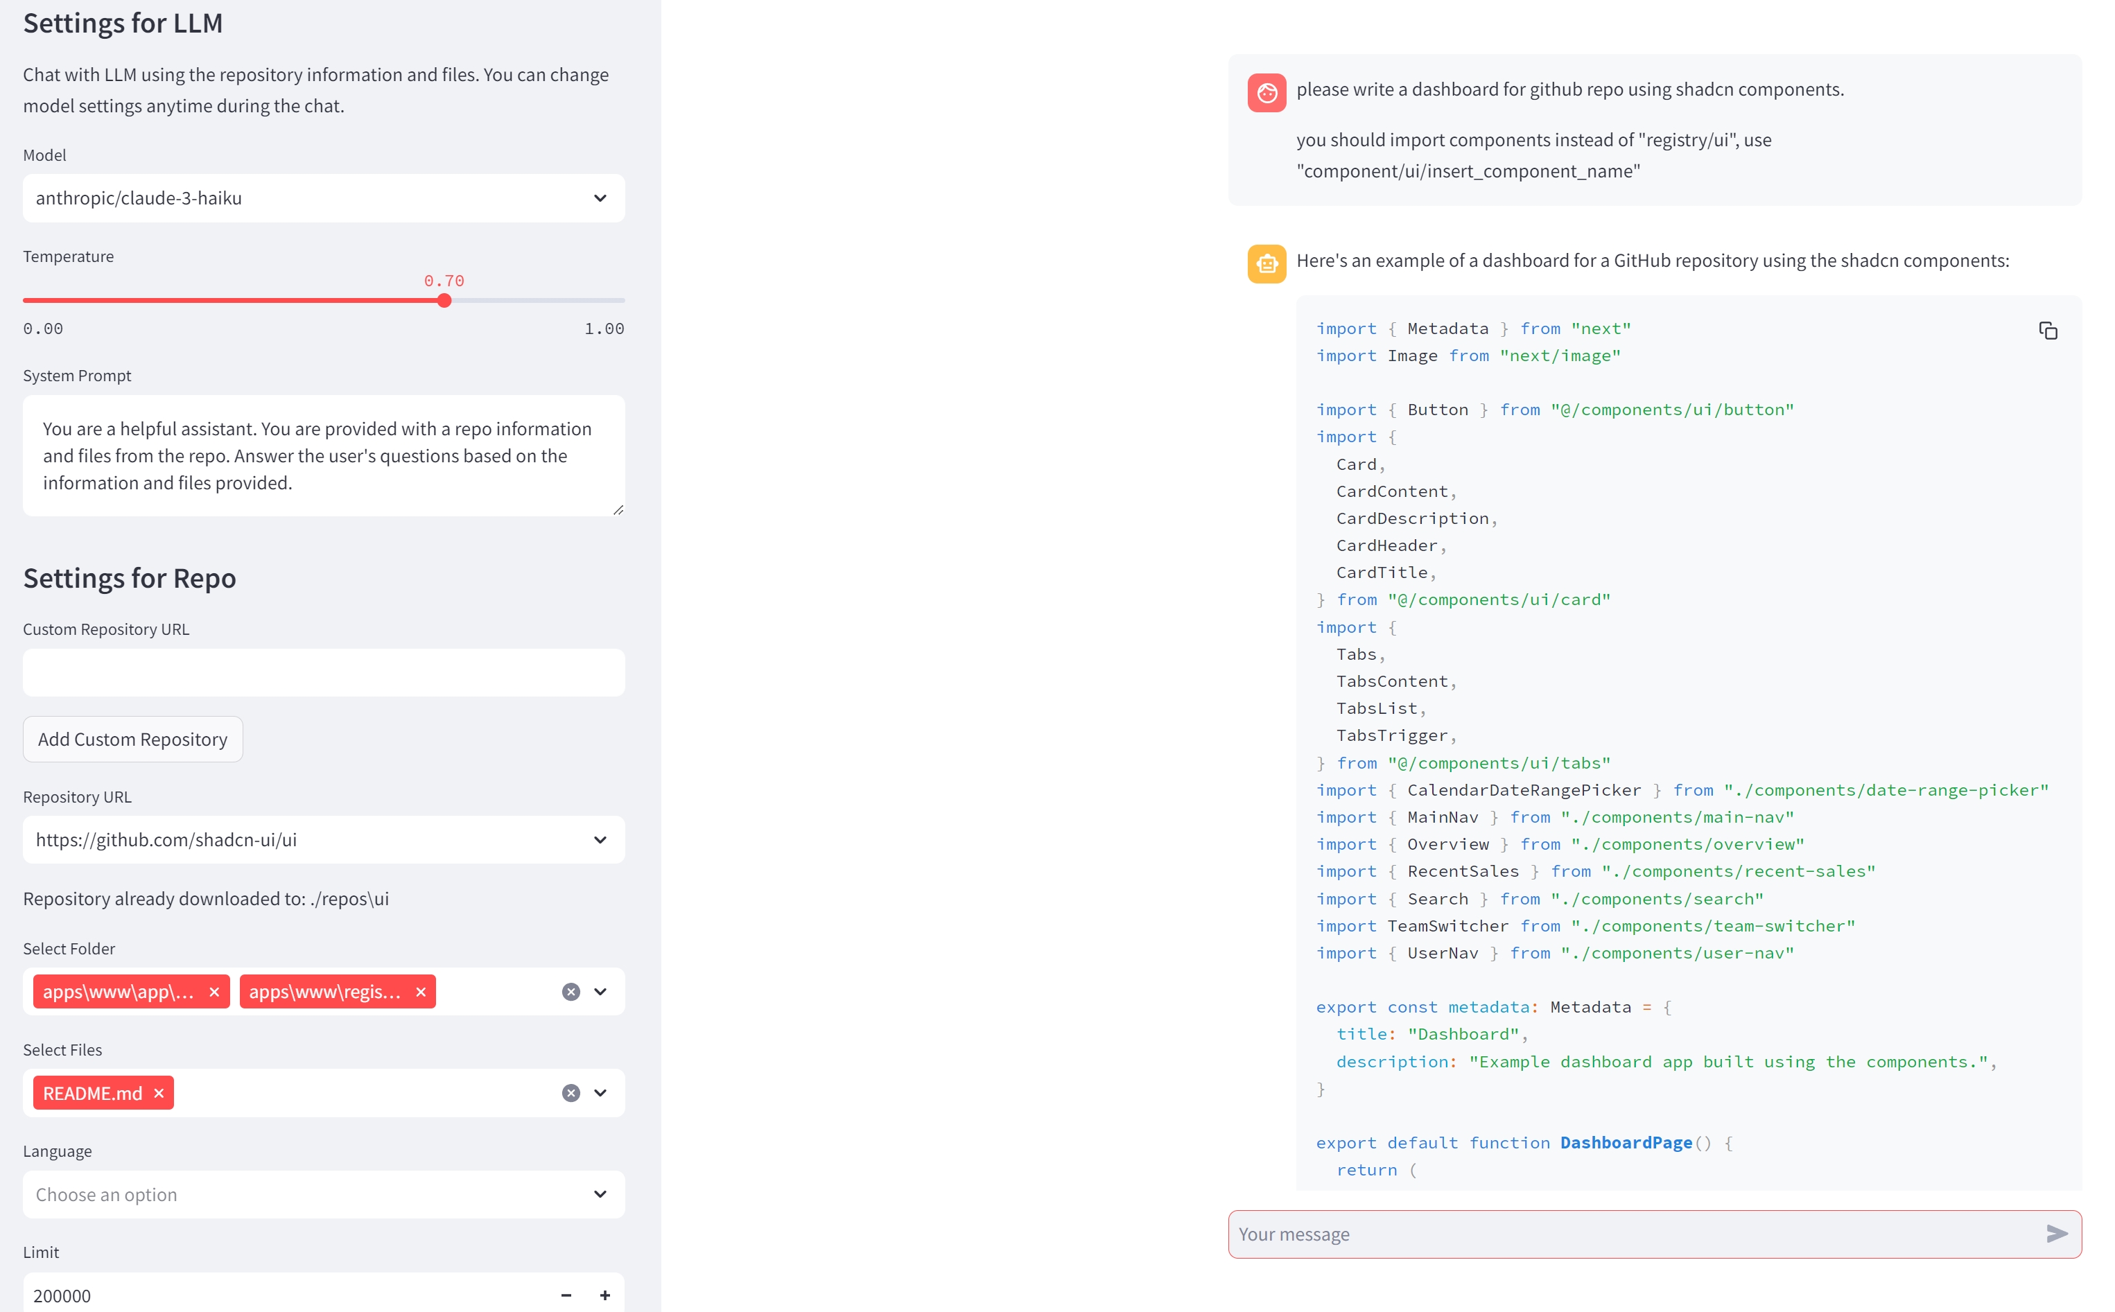Screen dimensions: 2115x1312
Task: Clear all selected folders
Action: (x=571, y=992)
